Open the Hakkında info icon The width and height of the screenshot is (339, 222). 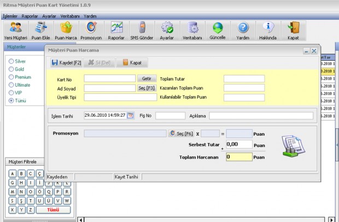pos(268,31)
